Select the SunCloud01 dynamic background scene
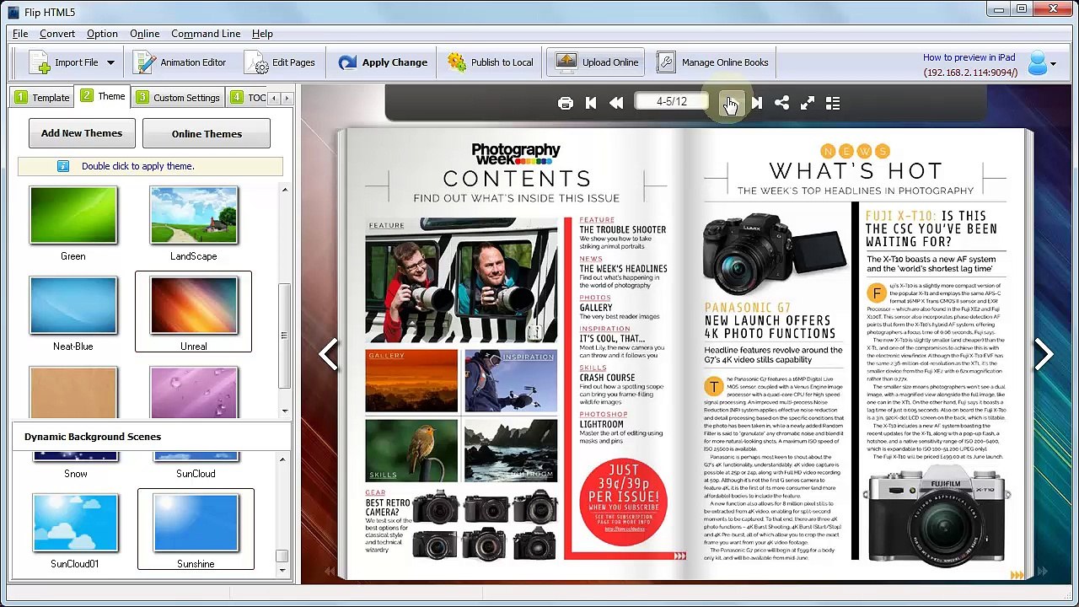Image resolution: width=1079 pixels, height=607 pixels. click(75, 523)
